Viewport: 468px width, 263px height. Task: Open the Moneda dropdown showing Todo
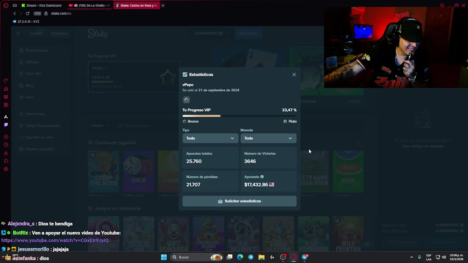268,138
